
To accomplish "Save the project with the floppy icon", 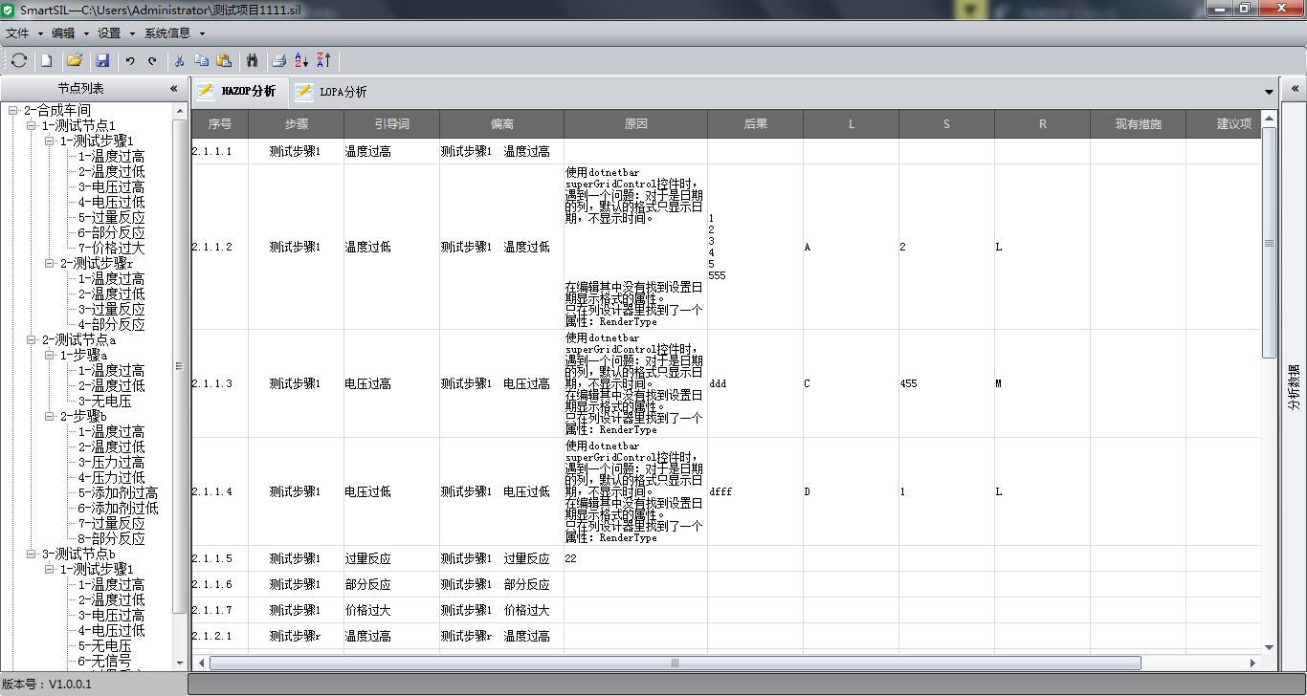I will coord(102,60).
